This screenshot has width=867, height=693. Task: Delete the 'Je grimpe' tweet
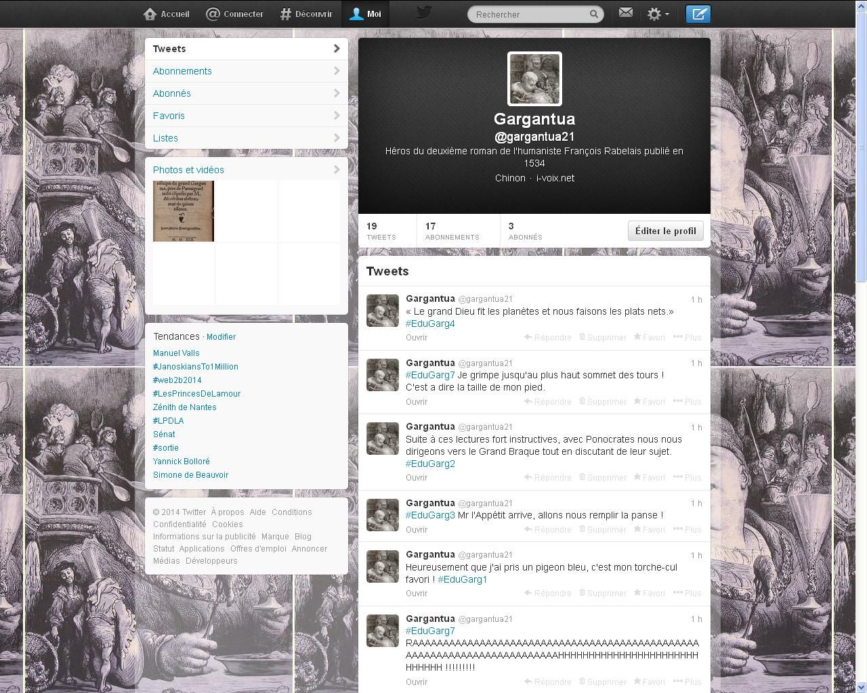pyautogui.click(x=602, y=401)
